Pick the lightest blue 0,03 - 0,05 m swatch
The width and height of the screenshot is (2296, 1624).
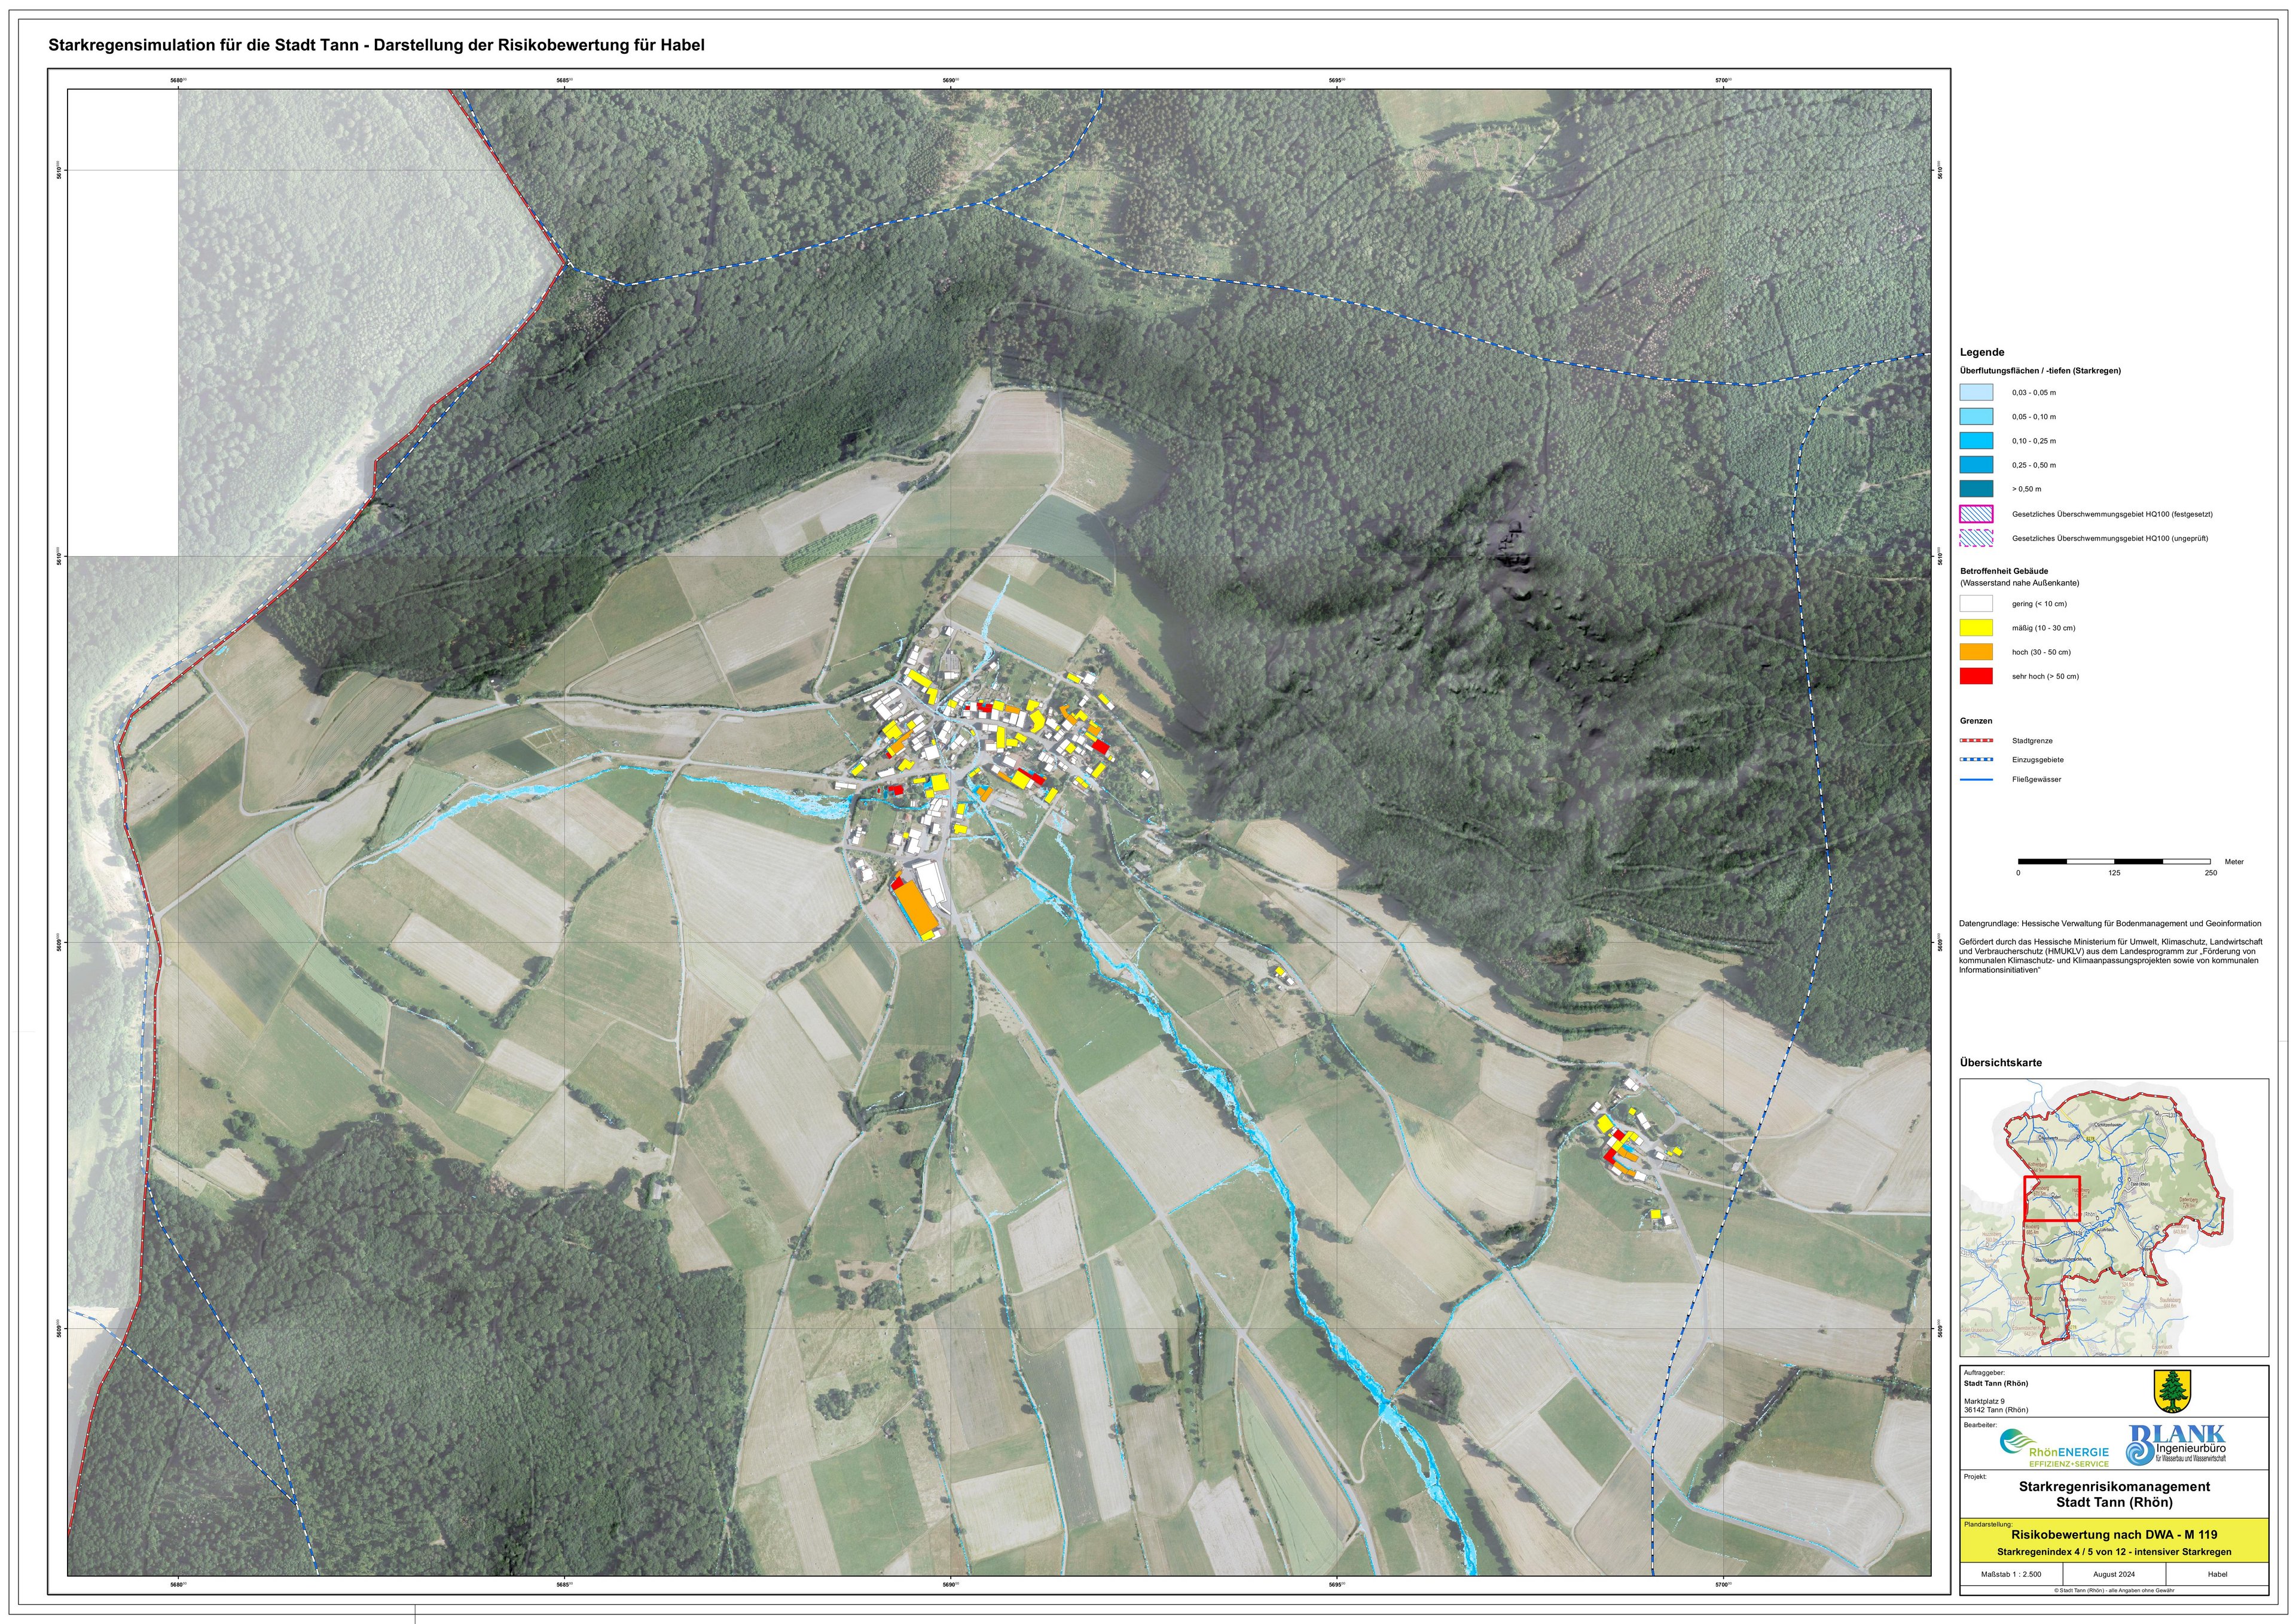[1976, 393]
